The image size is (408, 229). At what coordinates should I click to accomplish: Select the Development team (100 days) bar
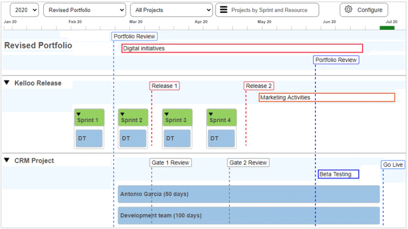249,215
